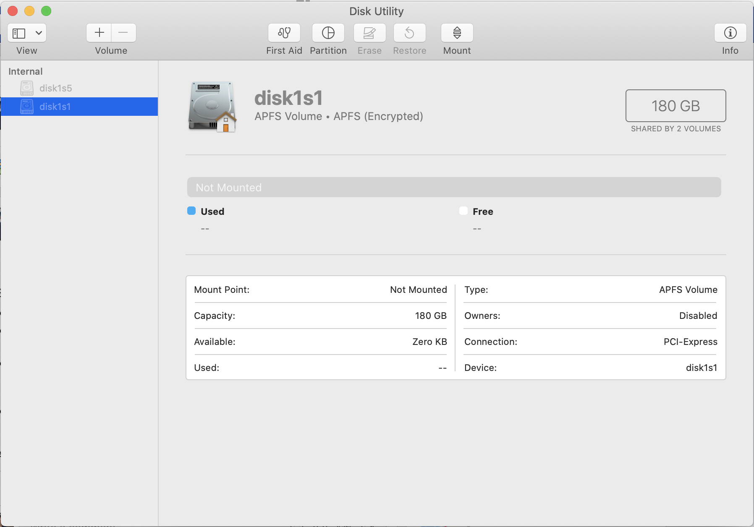Click the Mount Point: row label
The height and width of the screenshot is (527, 754).
click(222, 290)
